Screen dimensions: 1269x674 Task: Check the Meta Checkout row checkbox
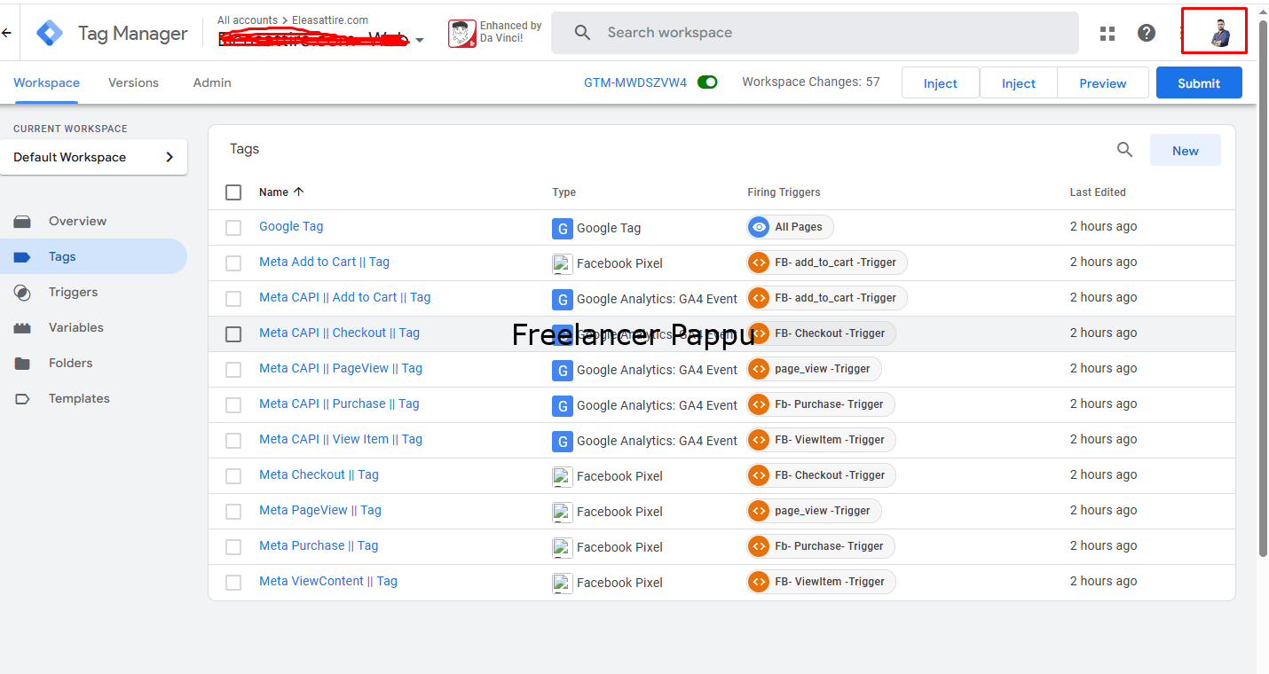tap(233, 476)
